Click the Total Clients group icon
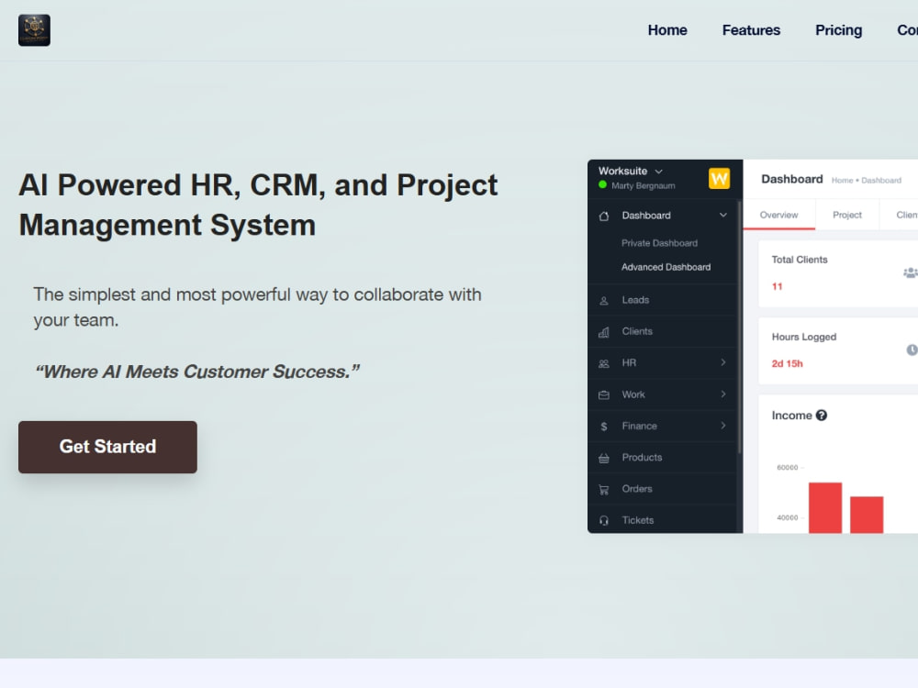 point(911,272)
